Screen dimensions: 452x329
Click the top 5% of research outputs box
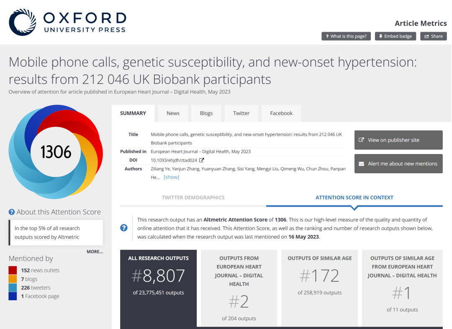click(56, 232)
